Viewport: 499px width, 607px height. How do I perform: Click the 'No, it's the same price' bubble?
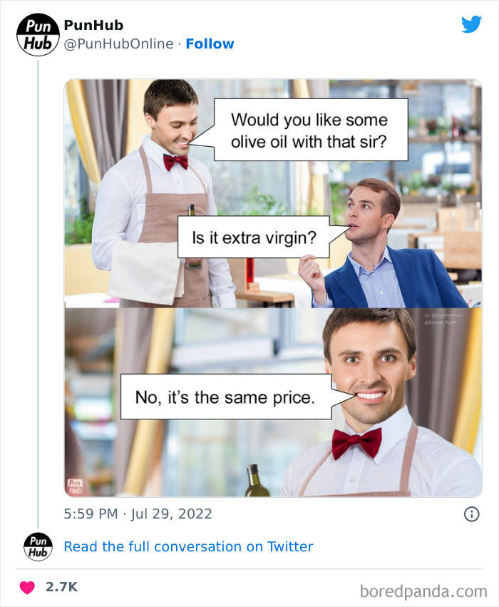coord(227,397)
